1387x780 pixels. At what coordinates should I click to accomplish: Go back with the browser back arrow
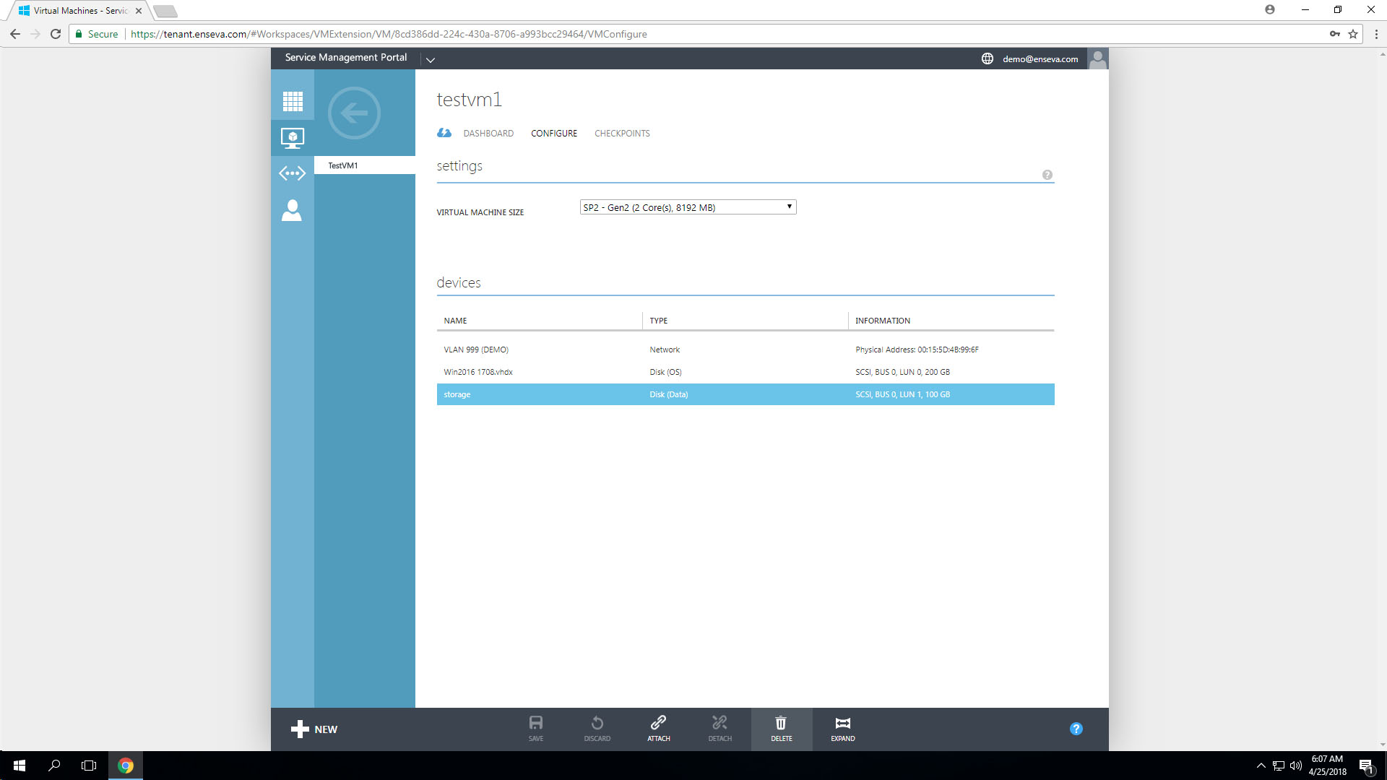[15, 34]
